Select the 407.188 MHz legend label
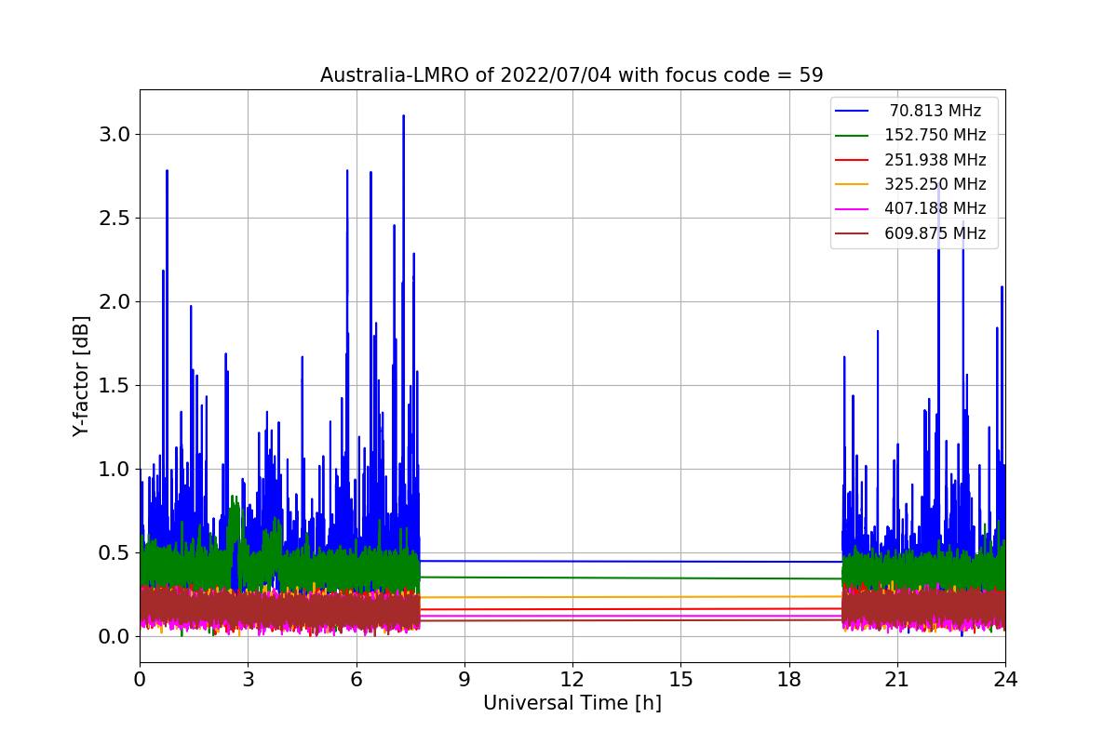This screenshot has width=1117, height=744. pos(935,209)
